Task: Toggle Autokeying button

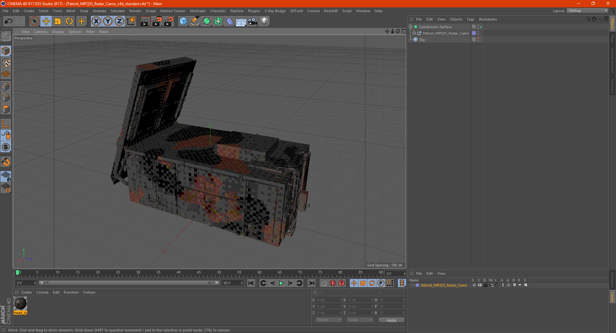Action: point(333,283)
